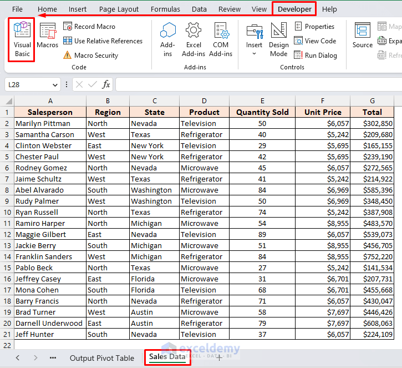Click inside the formula bar

click(x=255, y=85)
